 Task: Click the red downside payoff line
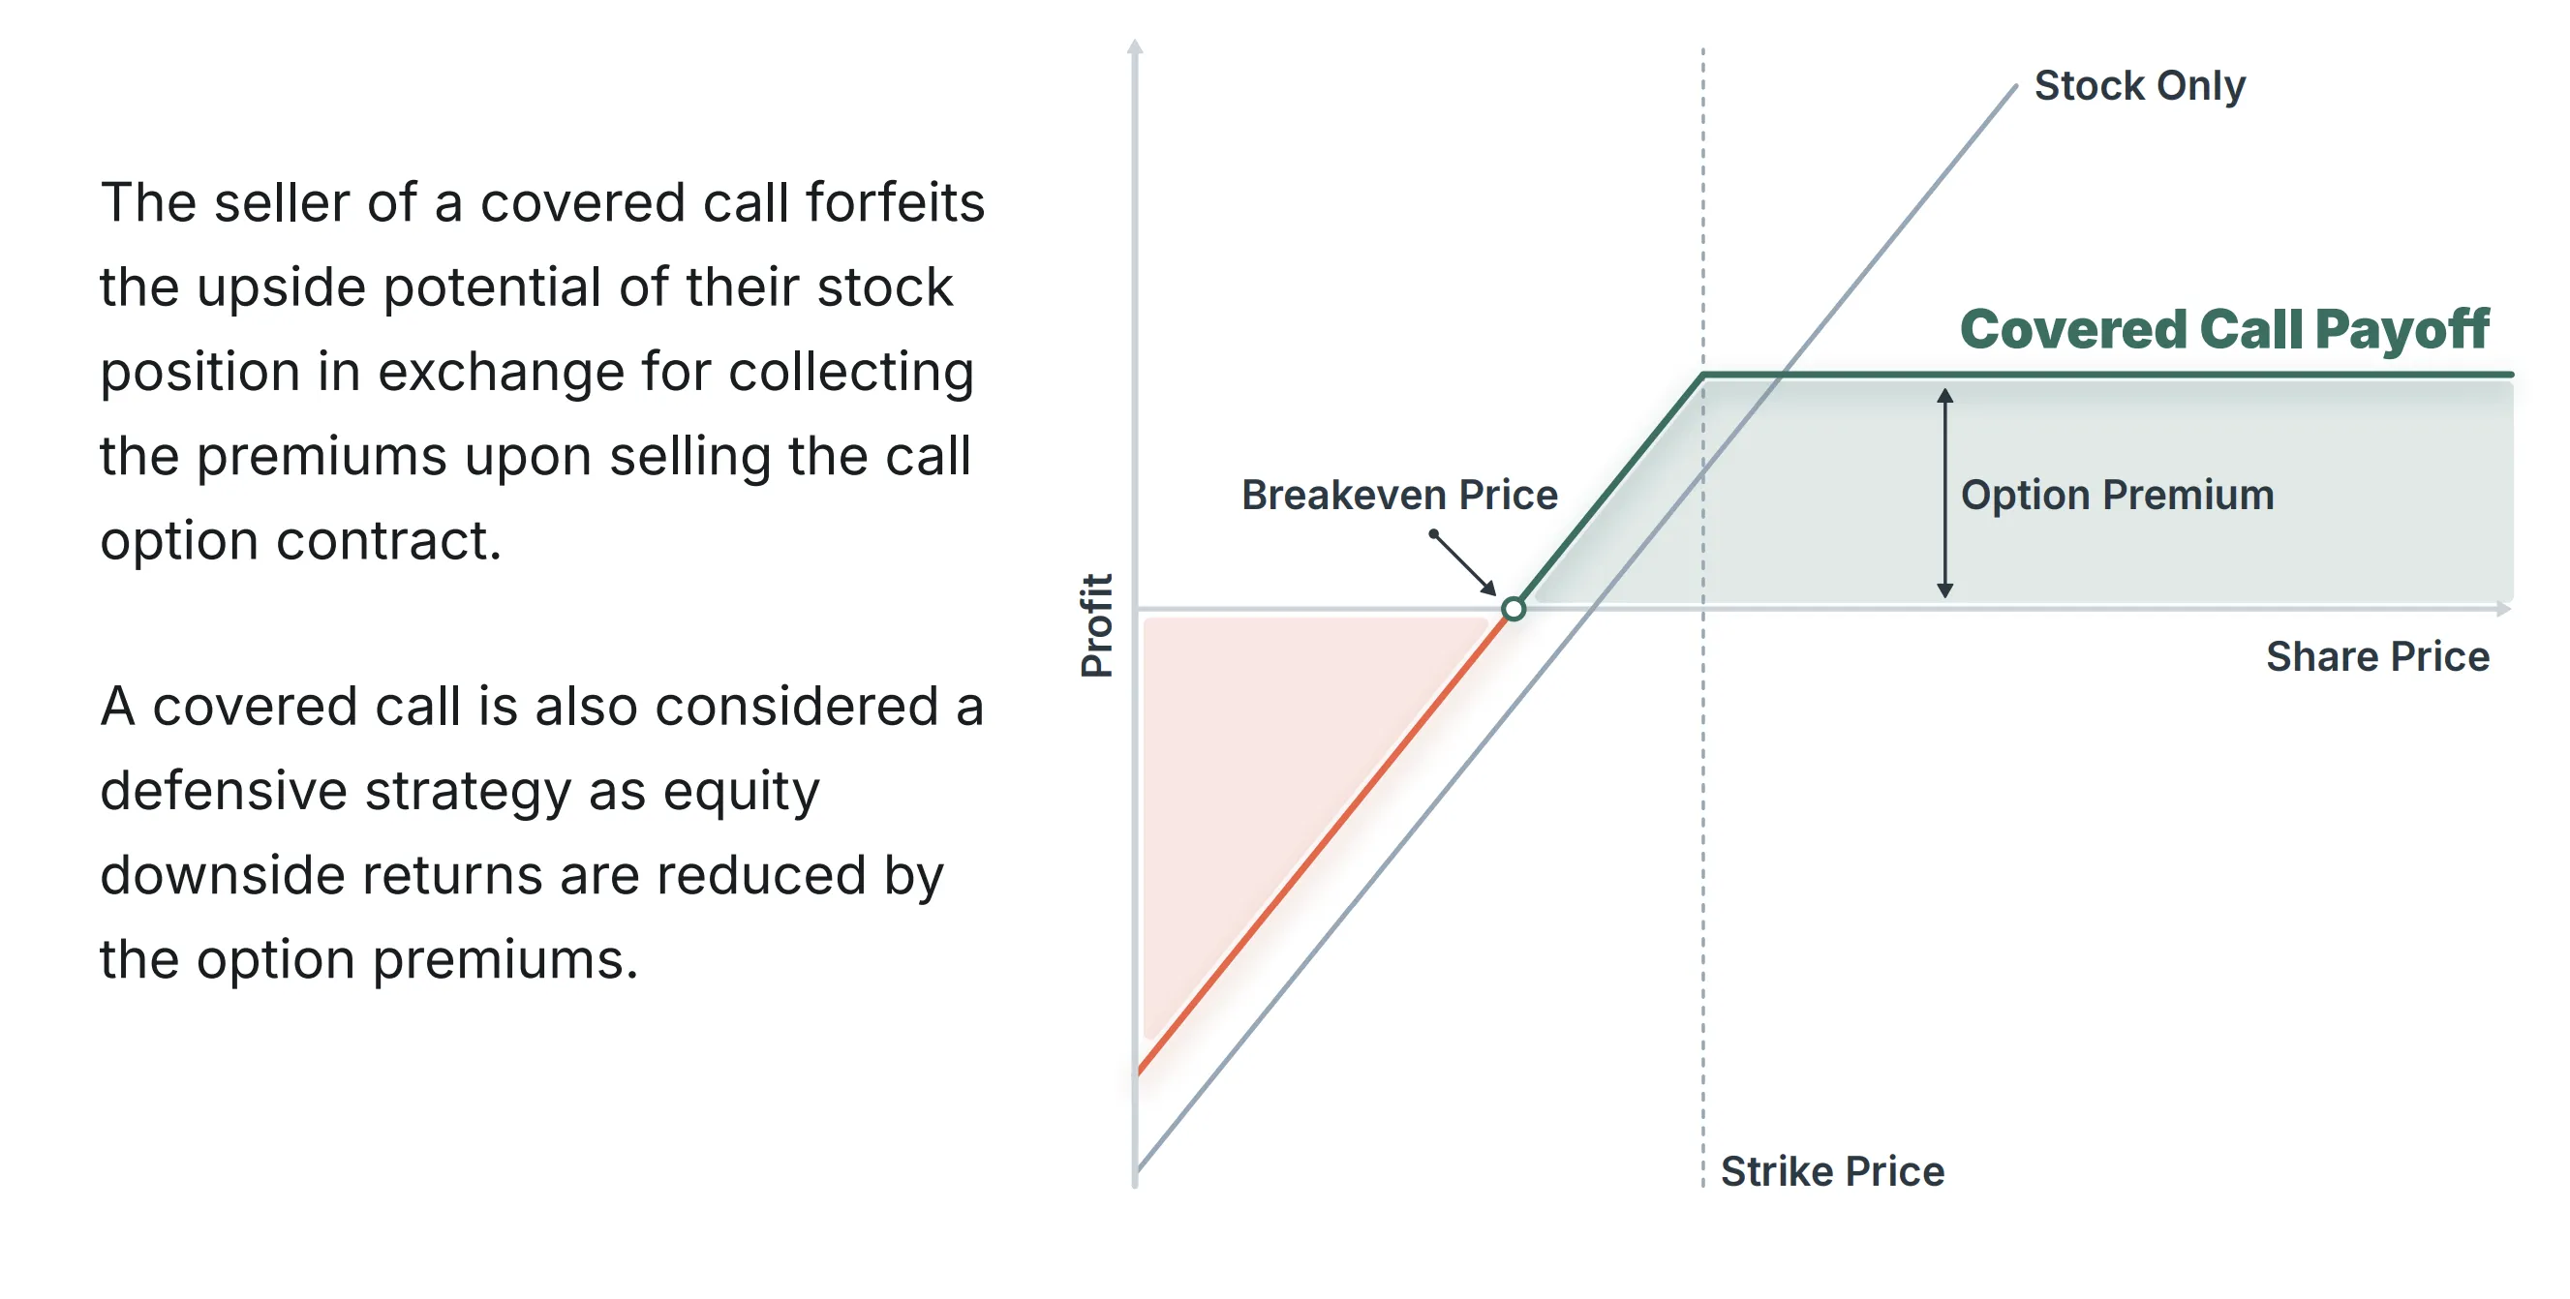point(1322,843)
